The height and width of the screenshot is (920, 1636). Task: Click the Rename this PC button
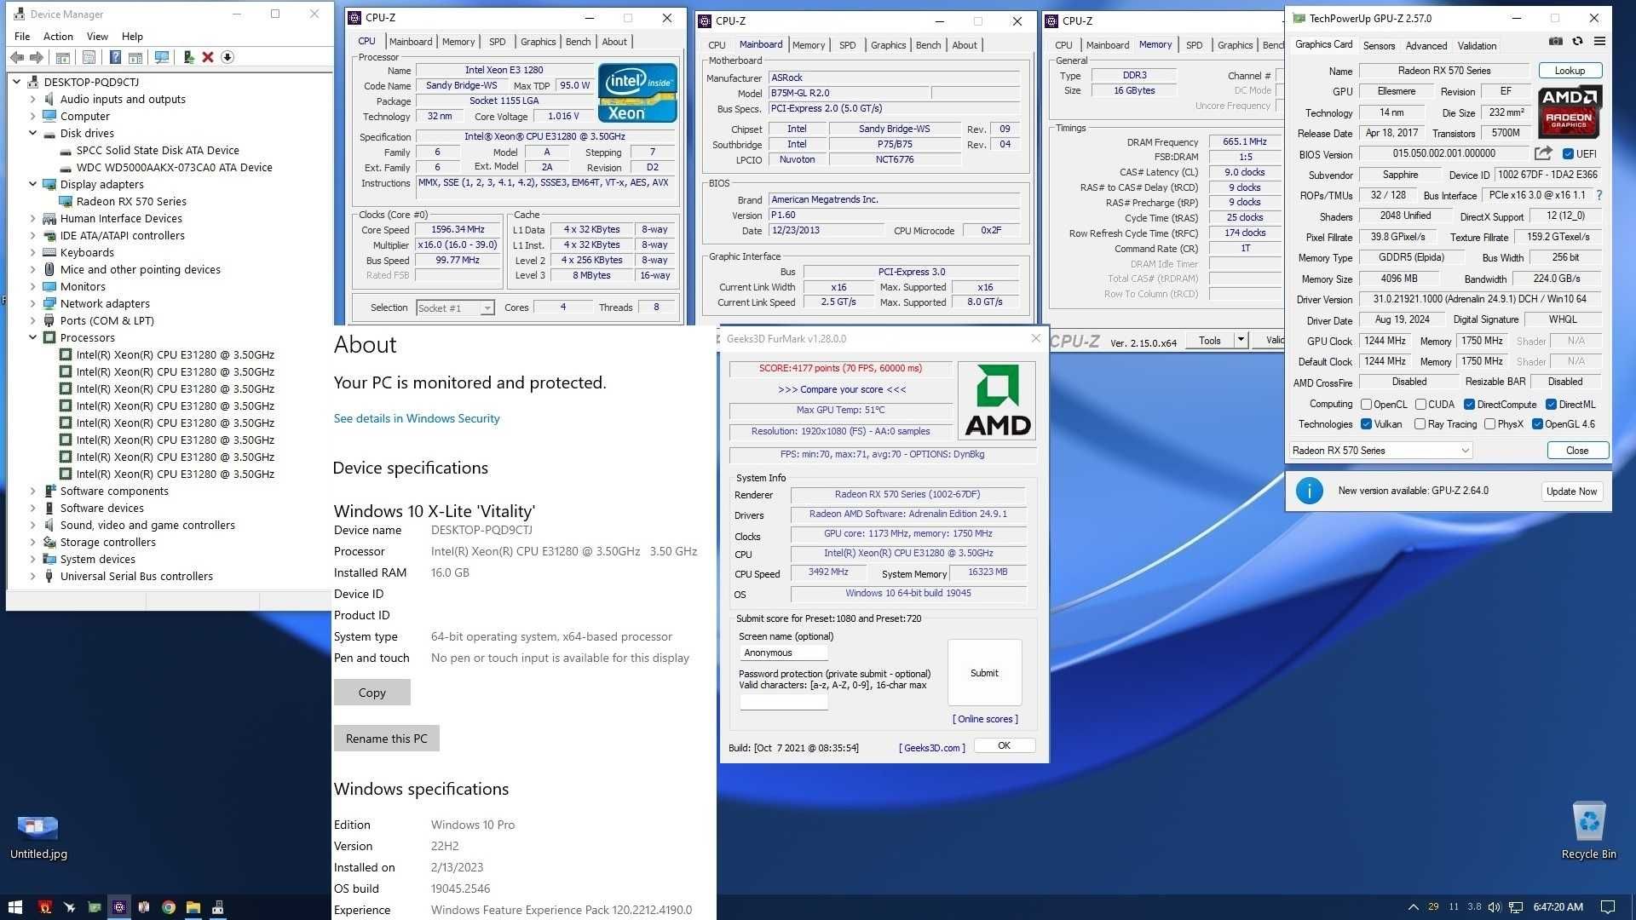(386, 739)
